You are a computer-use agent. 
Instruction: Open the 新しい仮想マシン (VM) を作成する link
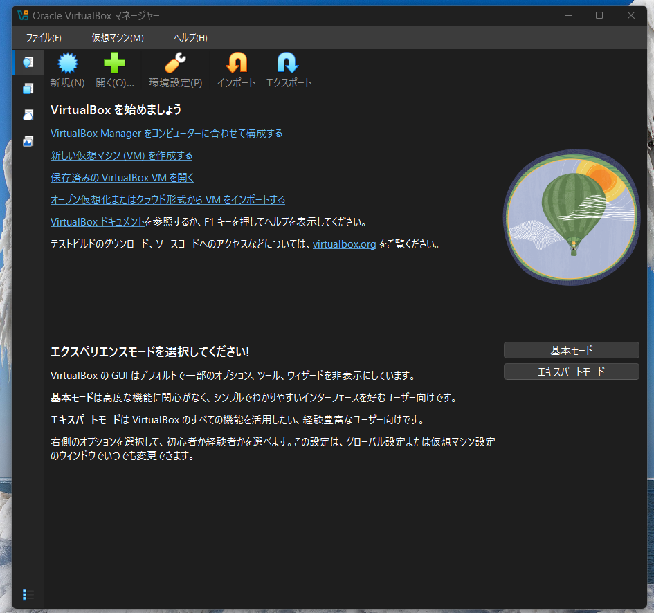pos(120,155)
